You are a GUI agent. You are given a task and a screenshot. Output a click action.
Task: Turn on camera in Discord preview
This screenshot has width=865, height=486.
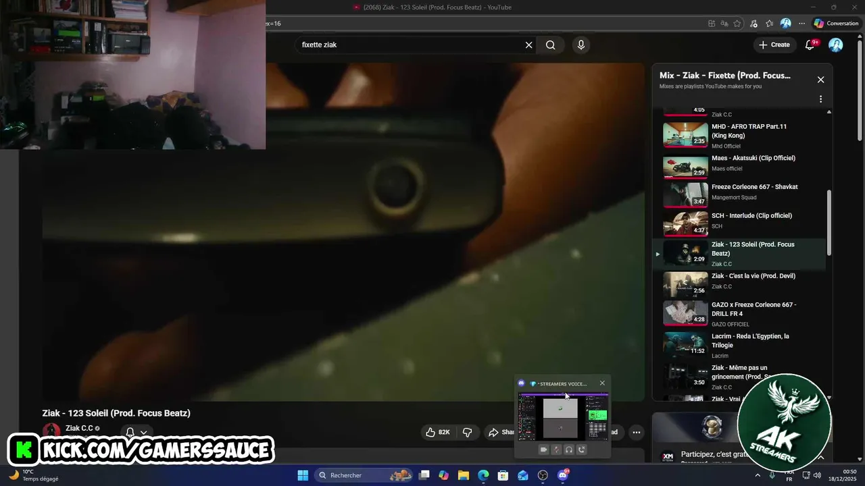point(543,450)
